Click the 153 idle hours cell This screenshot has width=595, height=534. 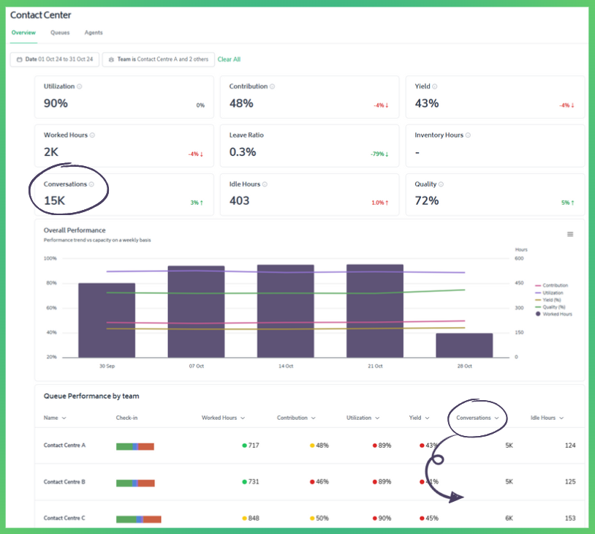pyautogui.click(x=570, y=519)
